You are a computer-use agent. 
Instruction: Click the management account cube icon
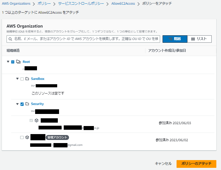[x=27, y=137]
